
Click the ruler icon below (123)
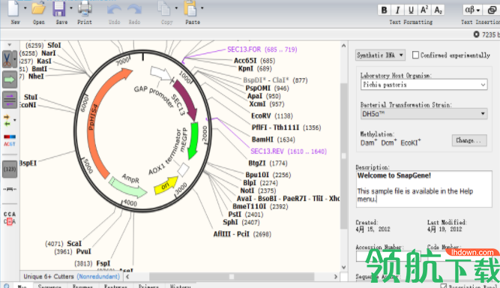point(10,190)
